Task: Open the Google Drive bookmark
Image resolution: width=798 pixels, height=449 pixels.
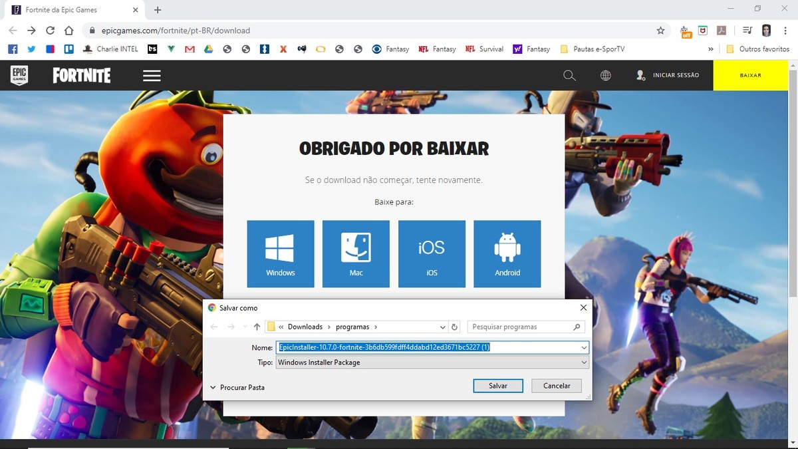Action: tap(208, 49)
